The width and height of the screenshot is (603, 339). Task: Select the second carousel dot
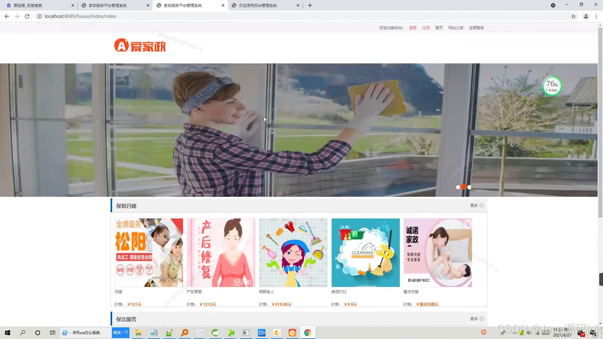point(464,187)
